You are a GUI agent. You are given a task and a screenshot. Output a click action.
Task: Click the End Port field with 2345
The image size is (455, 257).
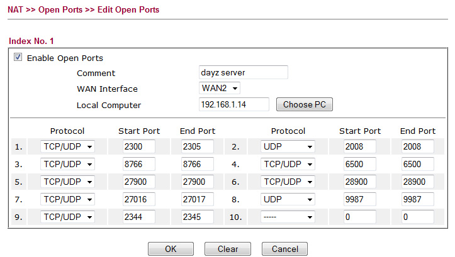click(198, 217)
